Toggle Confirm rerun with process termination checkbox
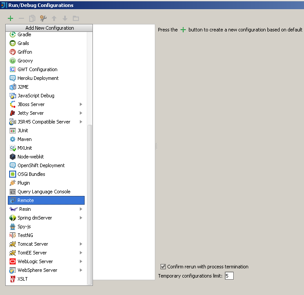This screenshot has width=304, height=295. (x=163, y=267)
